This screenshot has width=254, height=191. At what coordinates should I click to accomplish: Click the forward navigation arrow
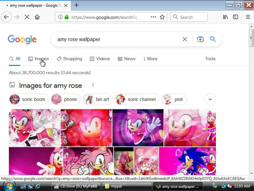tap(17, 17)
